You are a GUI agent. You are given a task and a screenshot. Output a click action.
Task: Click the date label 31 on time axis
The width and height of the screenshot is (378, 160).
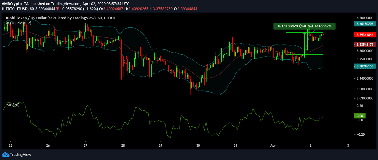(x=236, y=146)
